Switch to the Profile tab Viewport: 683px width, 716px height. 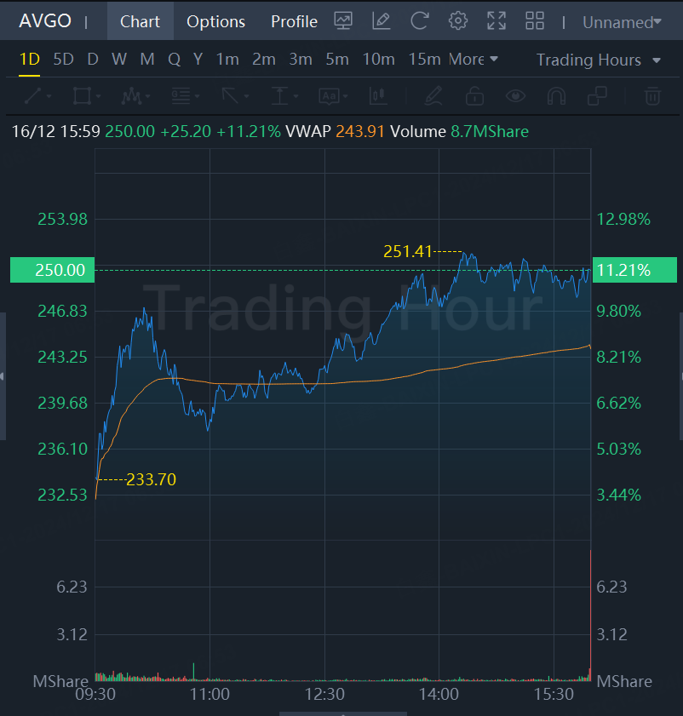(x=294, y=21)
